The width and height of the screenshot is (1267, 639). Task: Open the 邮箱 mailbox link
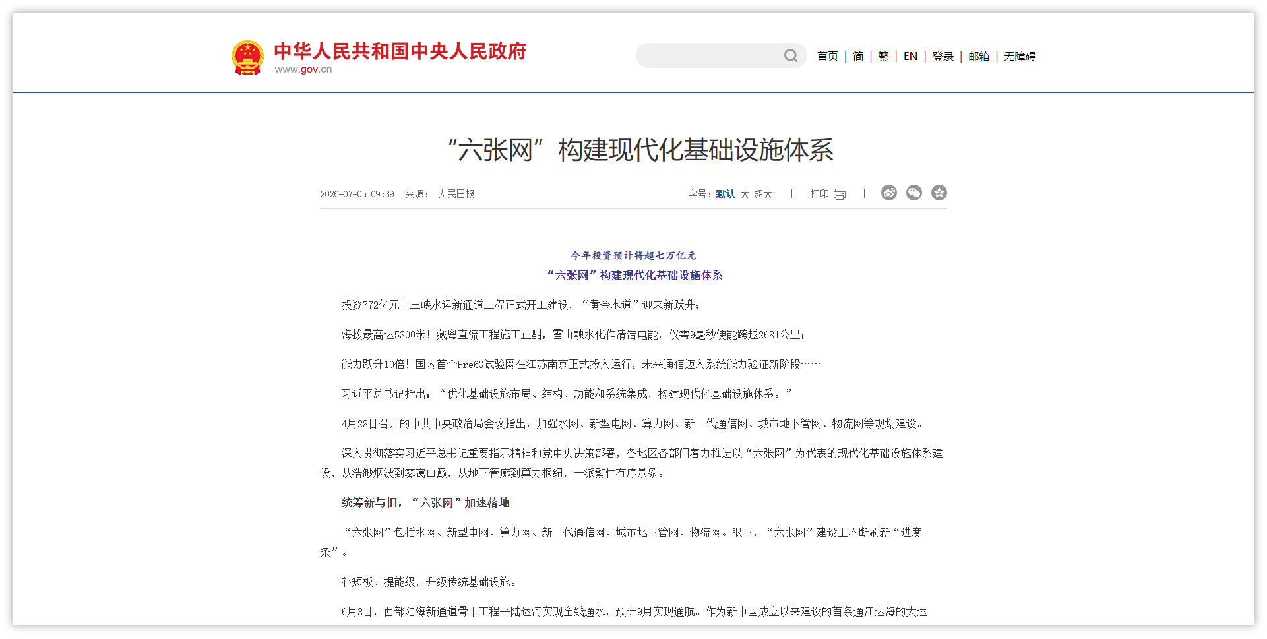tap(979, 57)
